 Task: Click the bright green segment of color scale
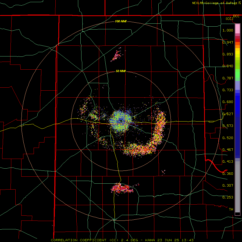[237, 73]
